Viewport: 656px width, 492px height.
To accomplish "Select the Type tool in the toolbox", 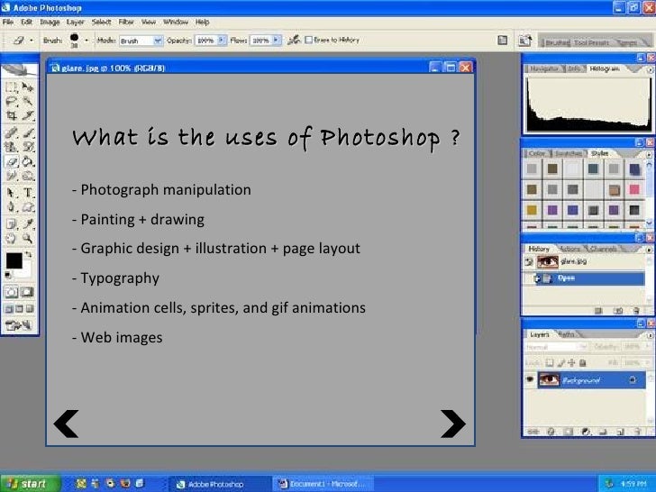I will click(29, 193).
